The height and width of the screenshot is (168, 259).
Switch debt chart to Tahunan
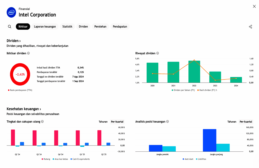[x=103, y=122]
